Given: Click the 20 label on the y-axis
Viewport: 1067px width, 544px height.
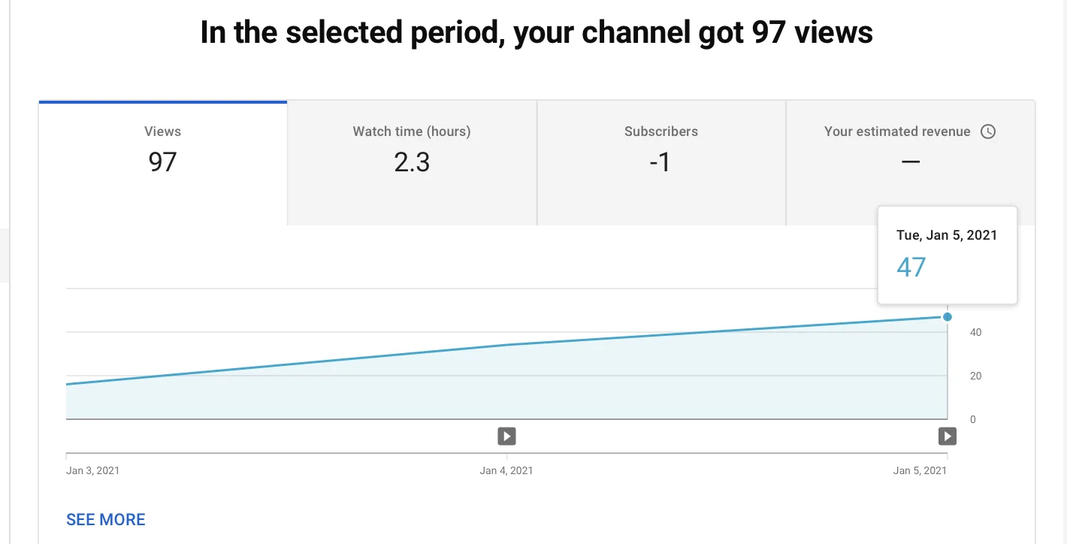Looking at the screenshot, I should click(975, 376).
